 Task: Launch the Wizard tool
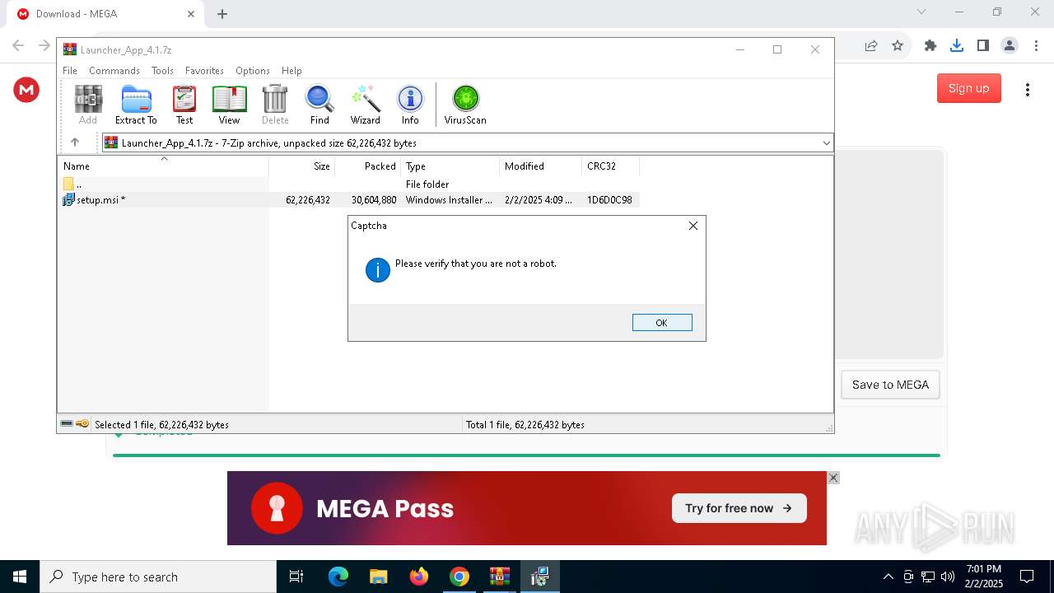click(365, 105)
